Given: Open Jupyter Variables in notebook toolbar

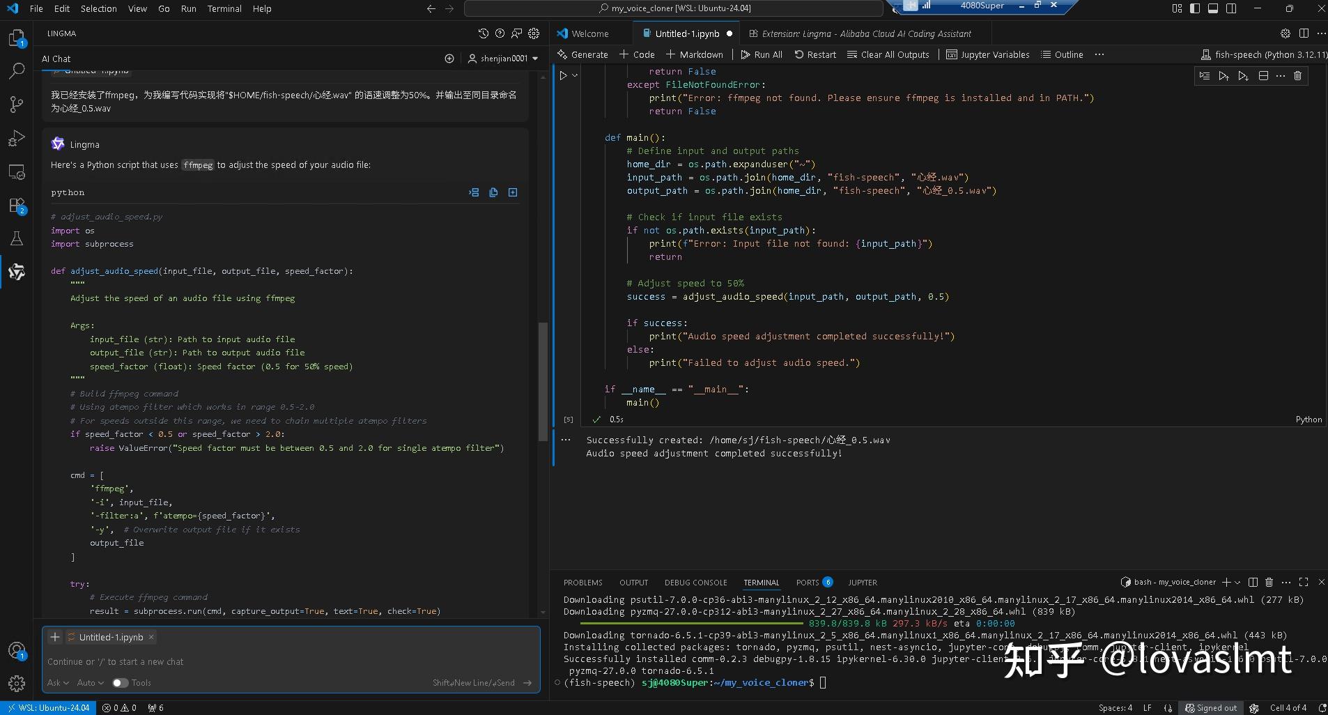Looking at the screenshot, I should coord(988,54).
